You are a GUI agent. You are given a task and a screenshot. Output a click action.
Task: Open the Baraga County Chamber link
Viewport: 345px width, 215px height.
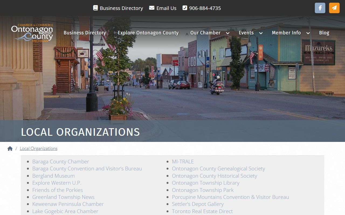coord(61,162)
